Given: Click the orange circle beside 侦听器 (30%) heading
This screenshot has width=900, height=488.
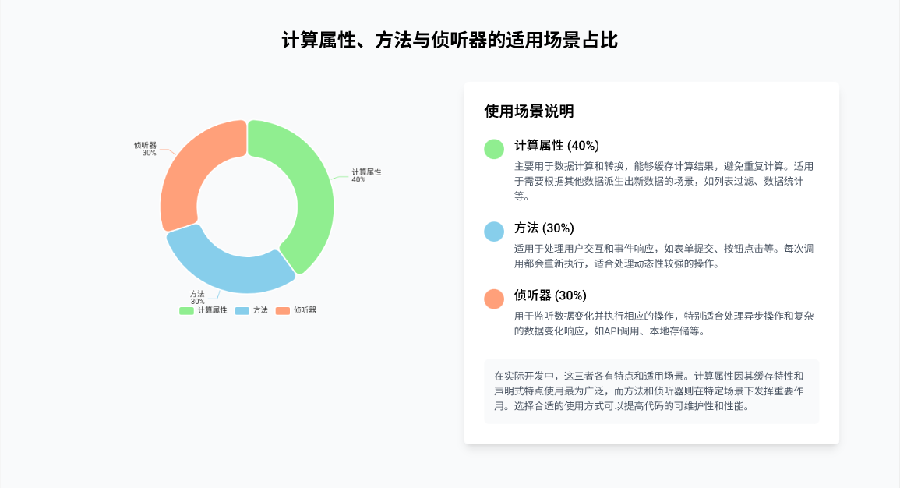Looking at the screenshot, I should (494, 299).
